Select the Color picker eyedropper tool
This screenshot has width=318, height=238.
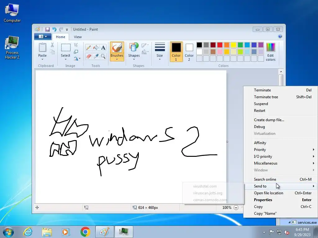[96, 56]
